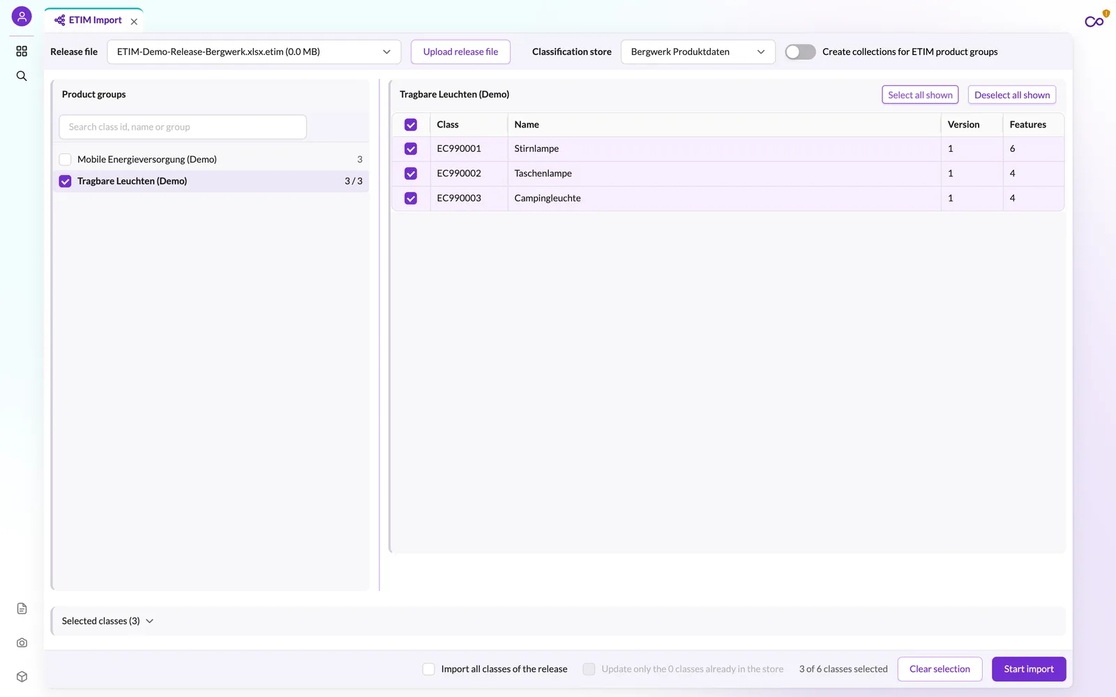This screenshot has width=1116, height=697.
Task: Enable Import all classes of the release
Action: tap(429, 669)
